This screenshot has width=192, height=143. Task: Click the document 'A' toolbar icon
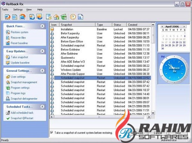pos(80,17)
